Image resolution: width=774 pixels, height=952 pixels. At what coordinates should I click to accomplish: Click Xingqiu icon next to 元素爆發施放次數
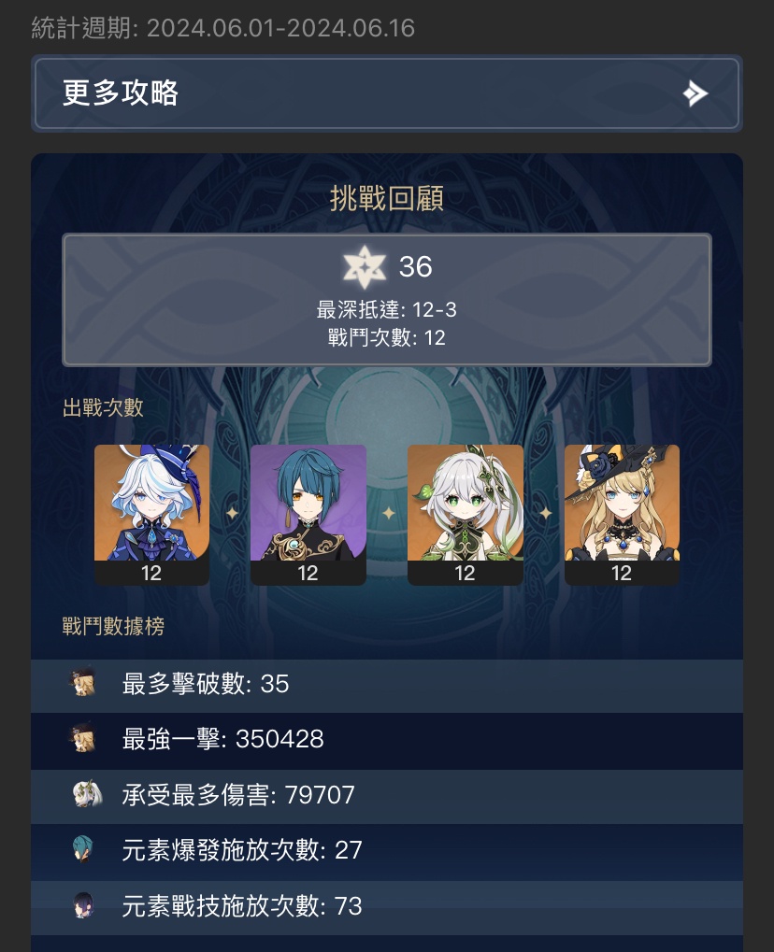pyautogui.click(x=83, y=849)
